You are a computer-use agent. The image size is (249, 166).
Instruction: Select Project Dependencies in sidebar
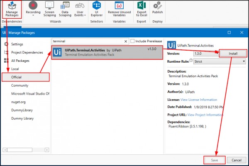[27, 52]
